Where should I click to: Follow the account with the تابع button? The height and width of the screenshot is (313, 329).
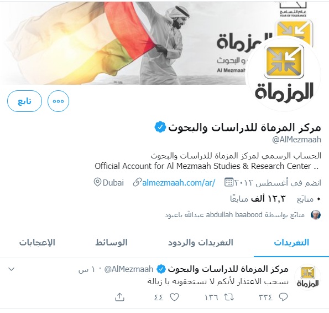click(24, 101)
